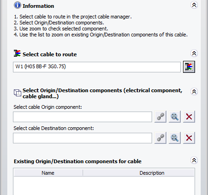Image resolution: width=208 pixels, height=195 pixels.
Task: Collapse the Information section
Action: coord(194,5)
